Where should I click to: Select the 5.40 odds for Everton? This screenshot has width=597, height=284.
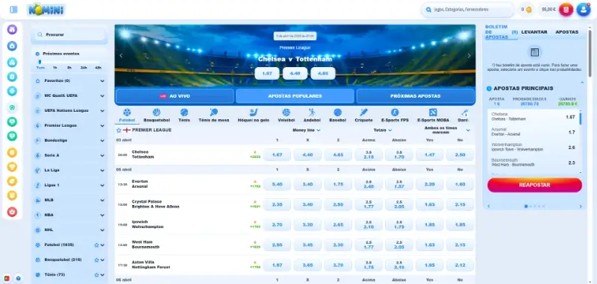click(x=277, y=184)
